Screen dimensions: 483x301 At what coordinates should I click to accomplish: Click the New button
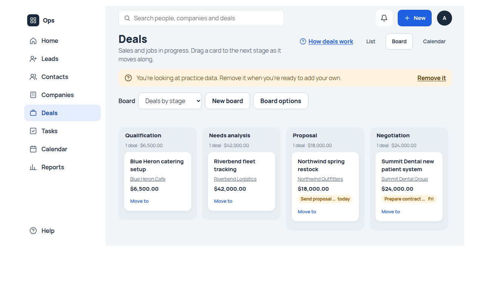click(415, 18)
